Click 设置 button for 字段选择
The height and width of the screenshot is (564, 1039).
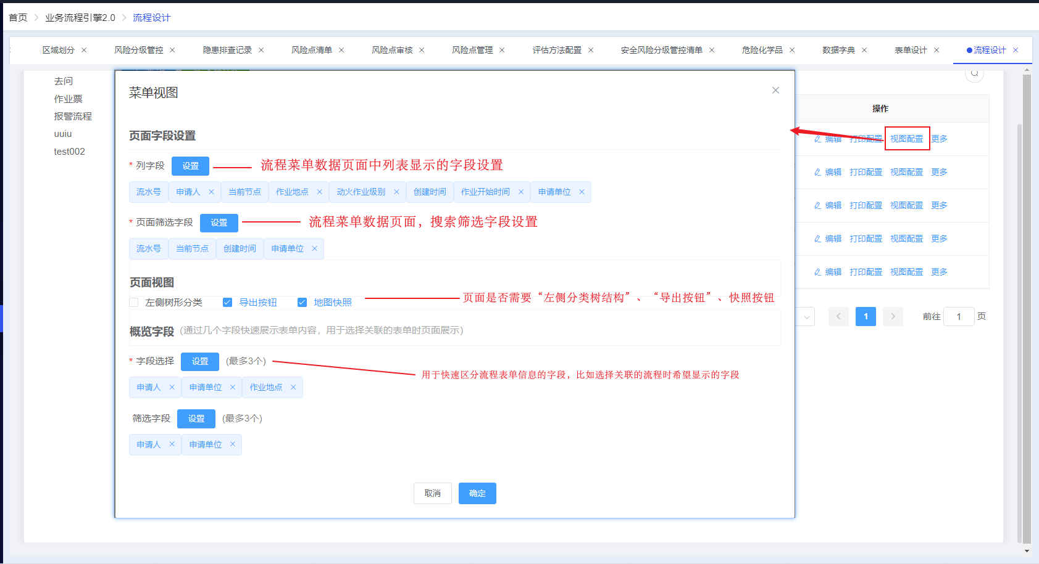200,361
